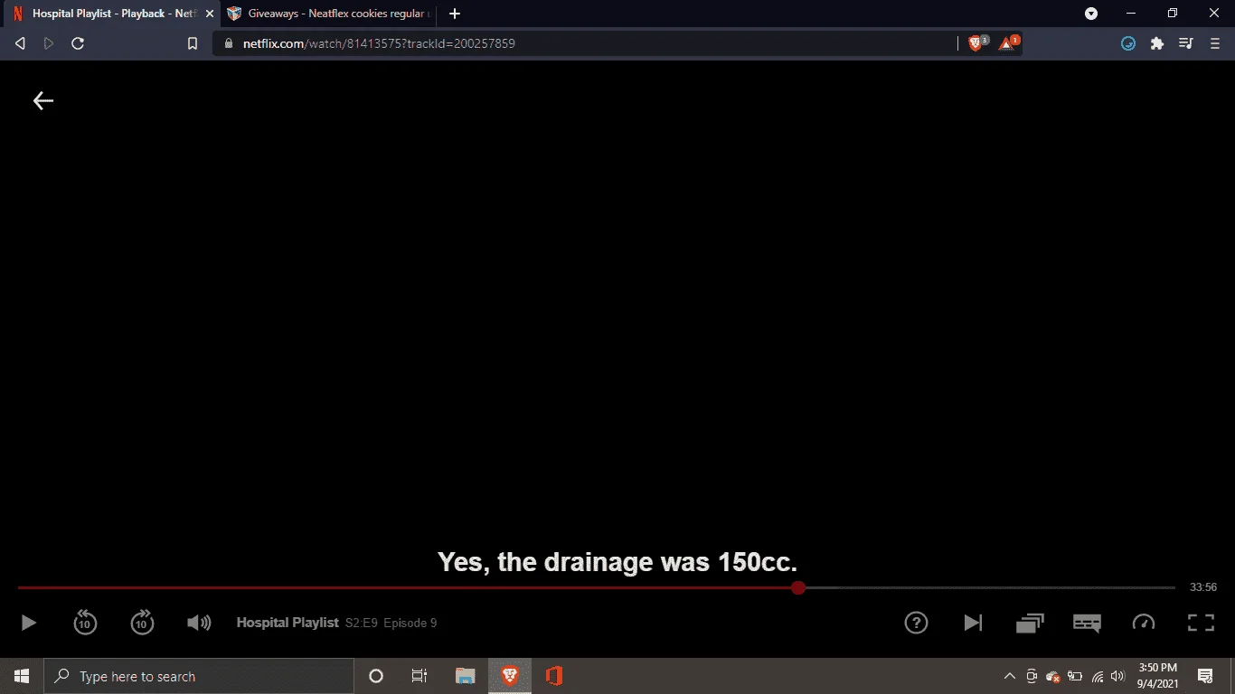Image resolution: width=1235 pixels, height=694 pixels.
Task: Skip to the next episode
Action: click(973, 623)
